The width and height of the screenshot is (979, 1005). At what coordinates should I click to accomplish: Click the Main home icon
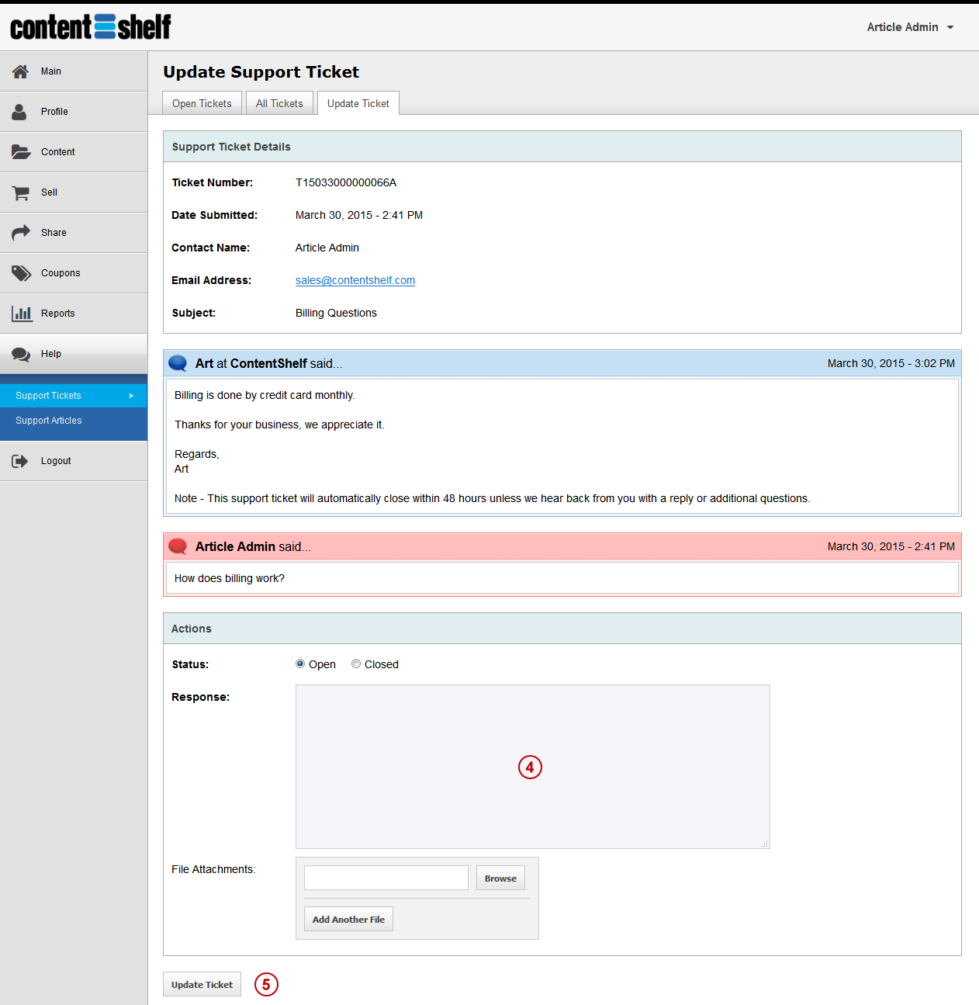pos(20,71)
